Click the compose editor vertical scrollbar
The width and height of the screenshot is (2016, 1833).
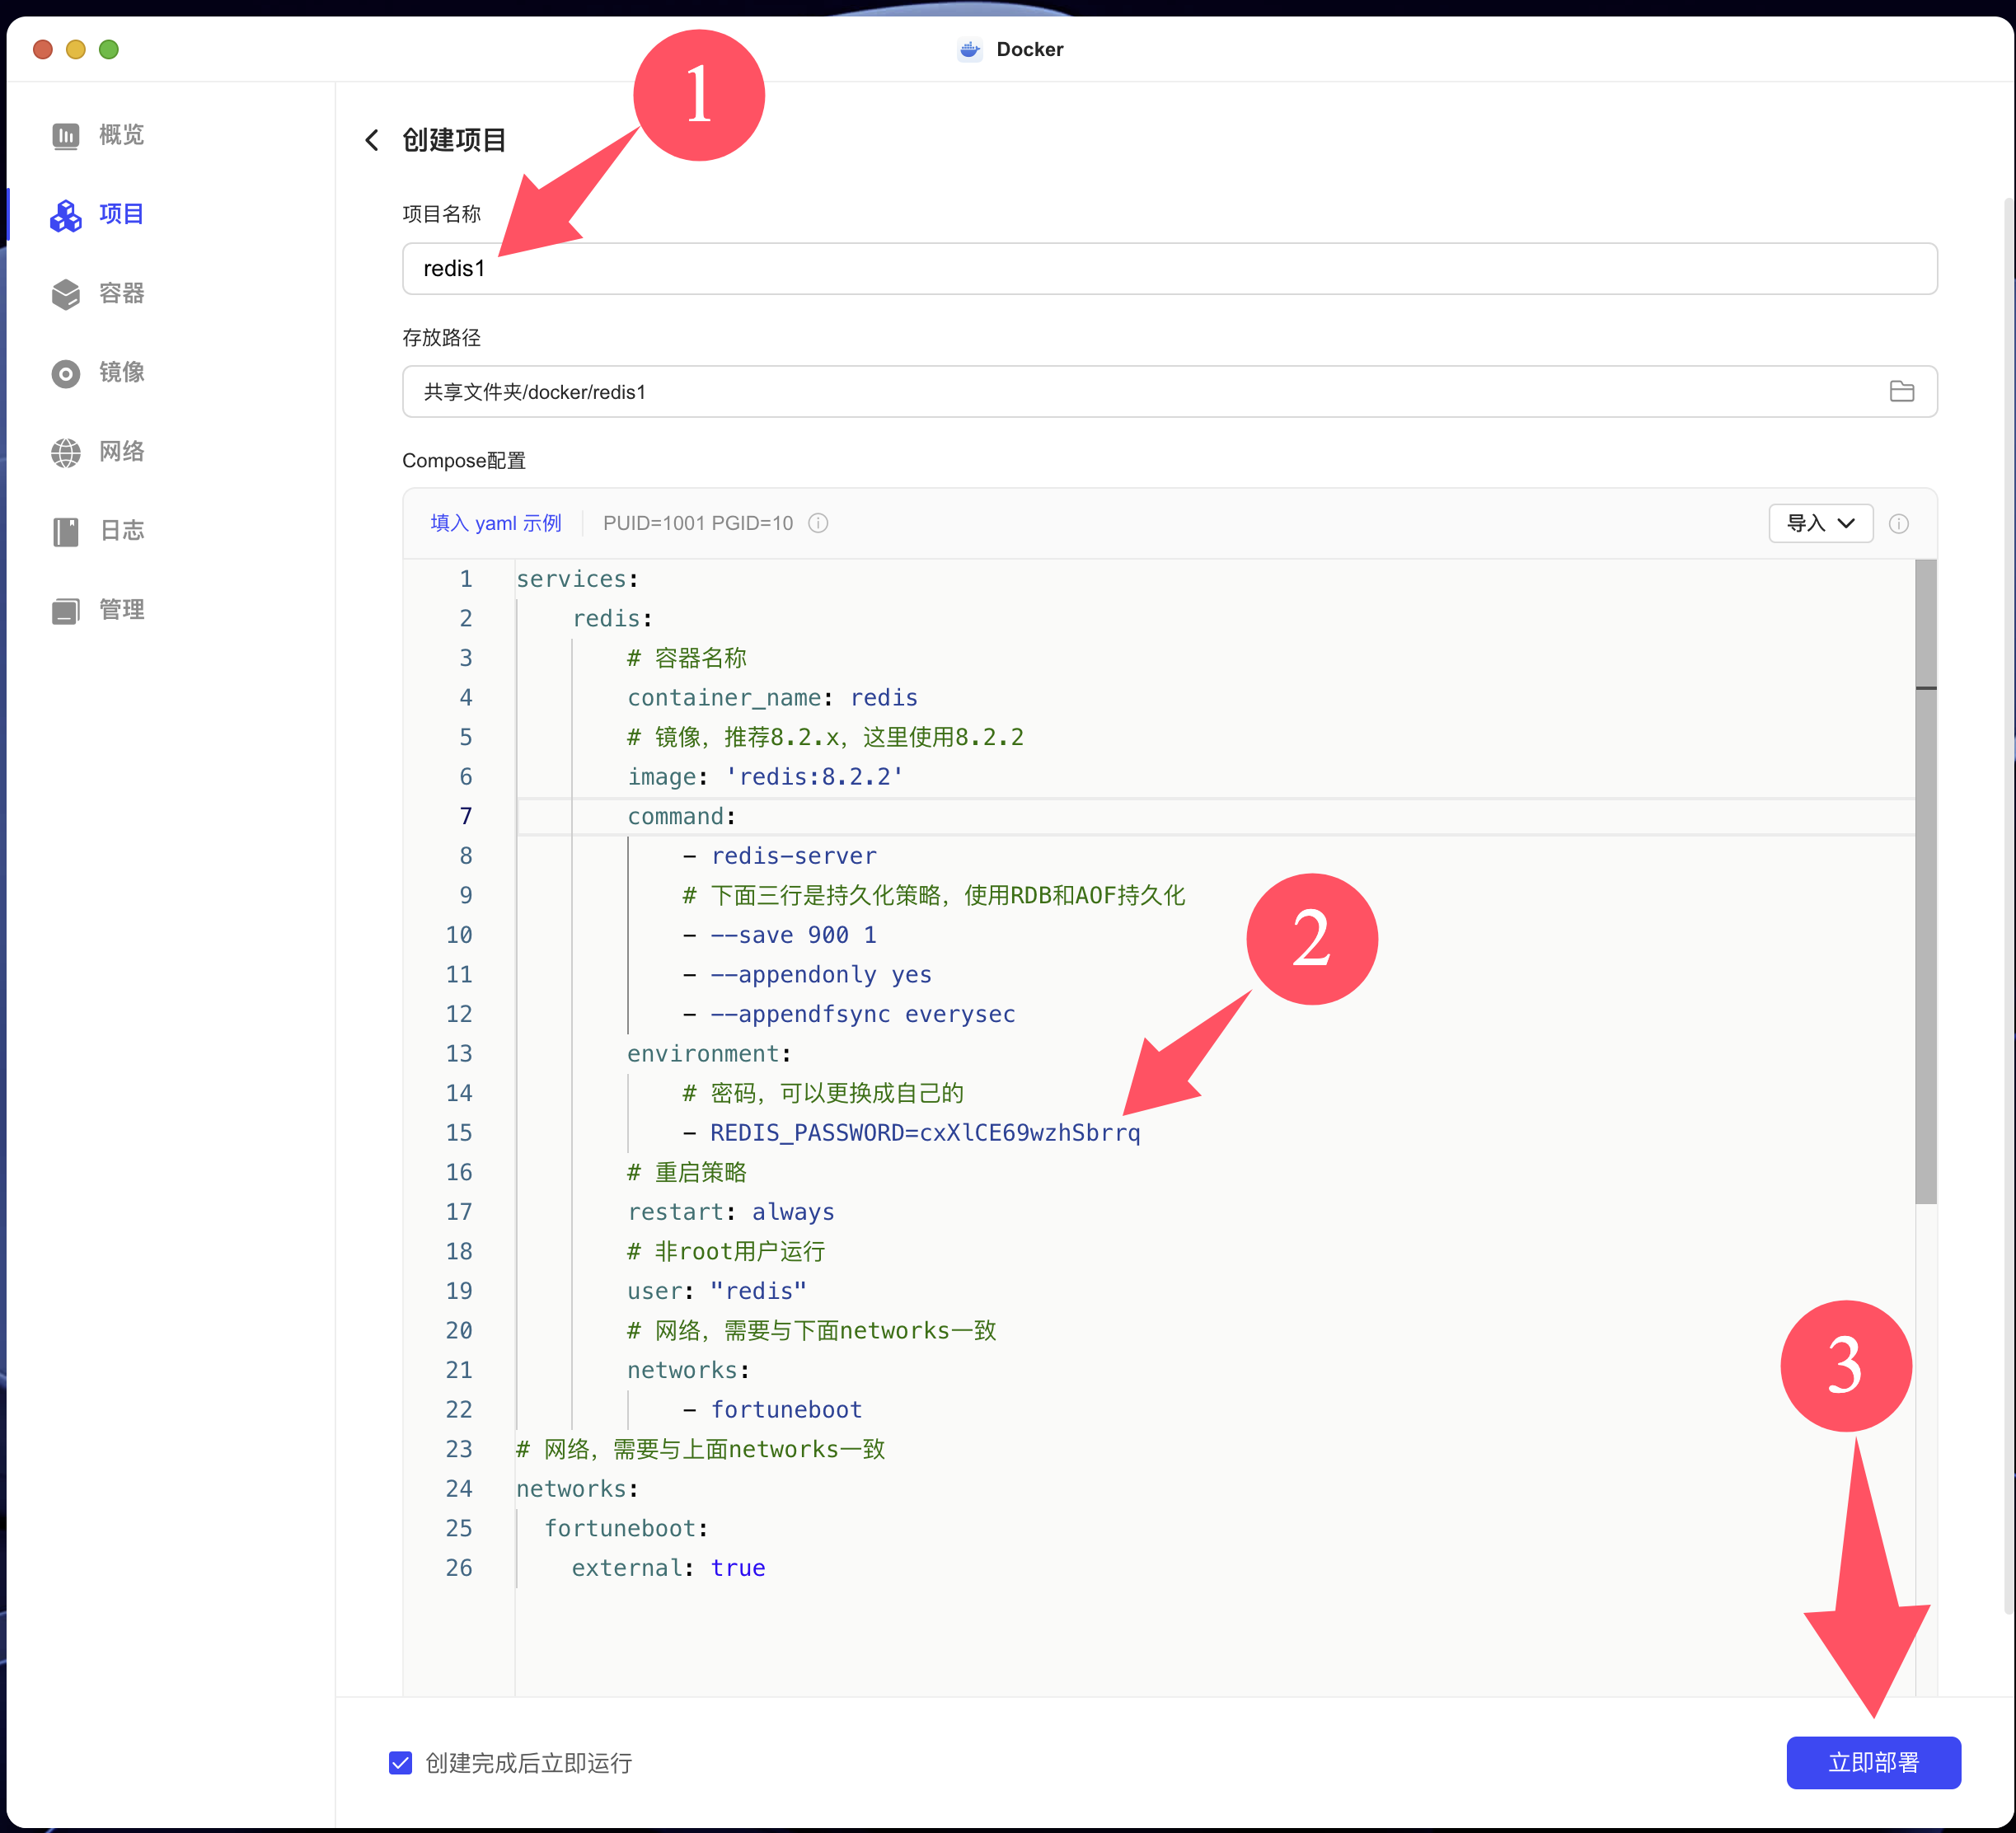coord(1925,880)
